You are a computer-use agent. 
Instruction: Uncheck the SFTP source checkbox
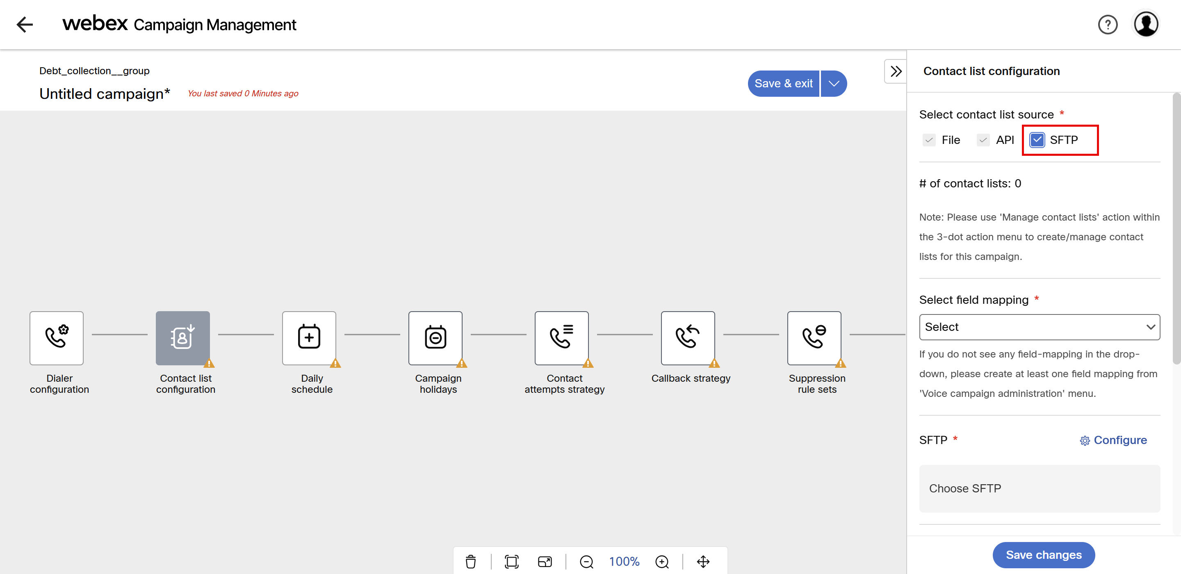pyautogui.click(x=1037, y=140)
